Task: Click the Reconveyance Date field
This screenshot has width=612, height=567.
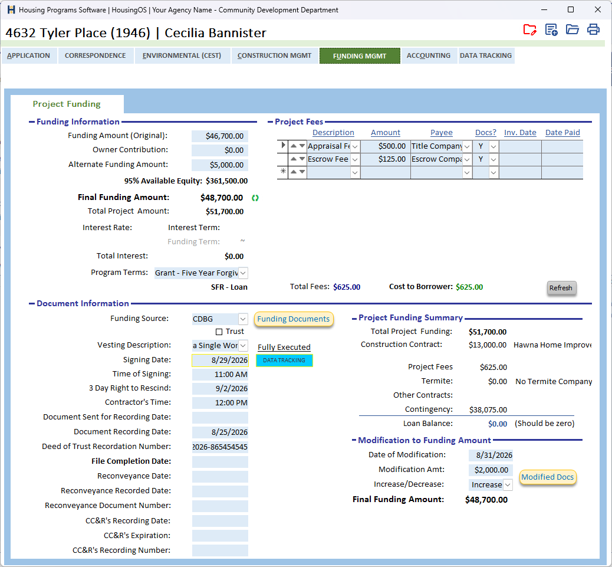Action: pos(220,477)
